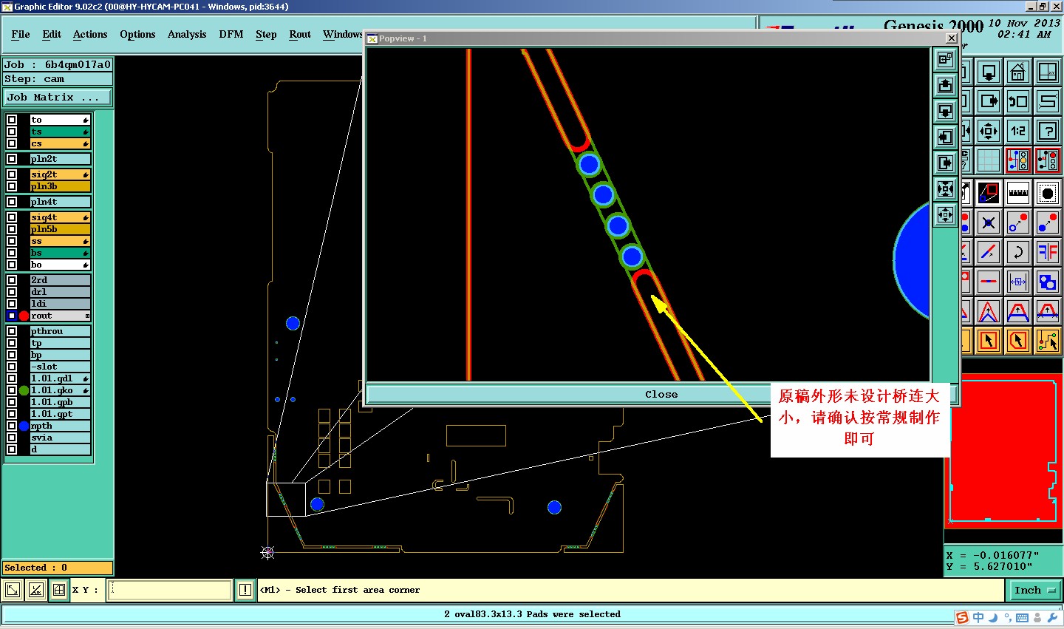Open the Edit menu
The height and width of the screenshot is (629, 1064).
(x=52, y=34)
